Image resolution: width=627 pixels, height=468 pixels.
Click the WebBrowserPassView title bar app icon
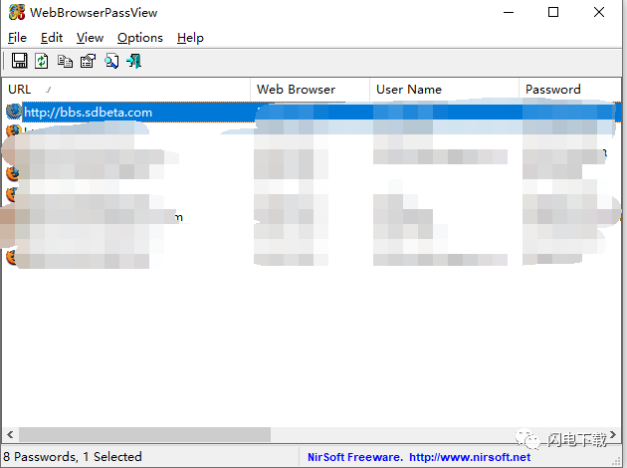pos(17,12)
